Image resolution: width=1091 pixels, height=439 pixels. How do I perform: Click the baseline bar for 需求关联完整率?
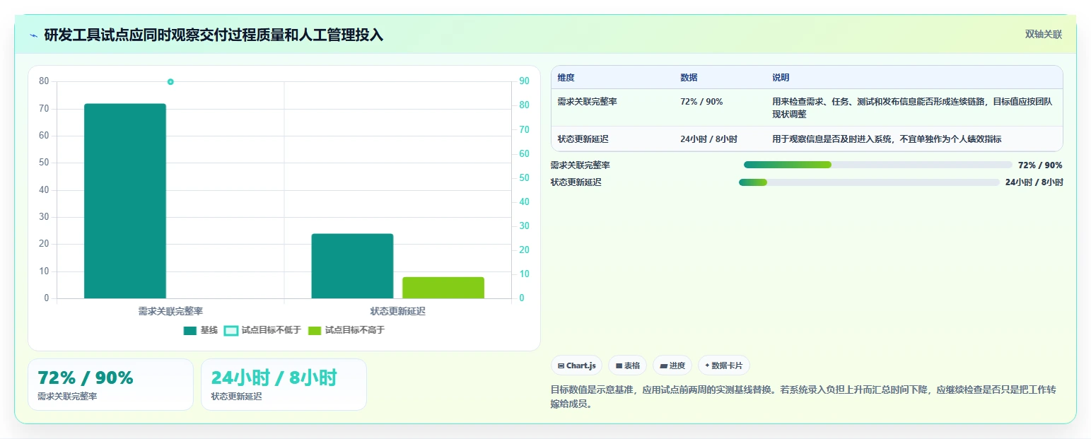(x=125, y=201)
